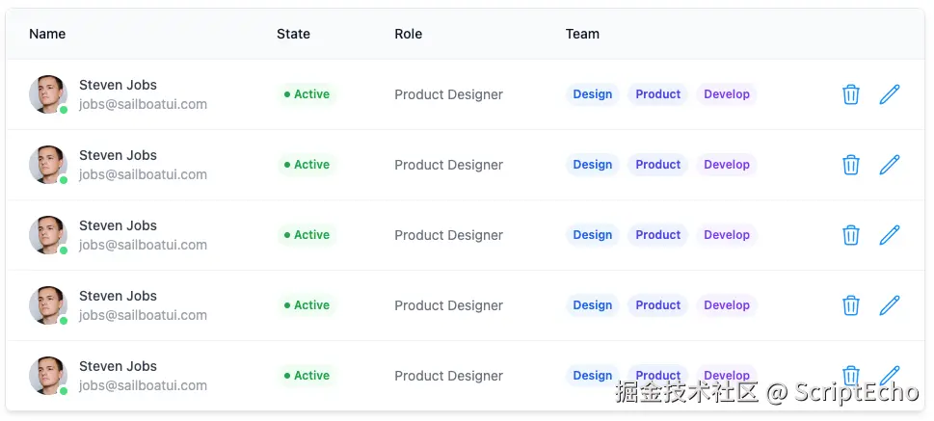Click the jobs@sailboatui.com email in the third row

pyautogui.click(x=143, y=245)
